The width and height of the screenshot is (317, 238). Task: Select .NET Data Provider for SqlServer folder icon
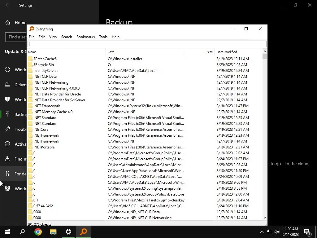(30, 100)
